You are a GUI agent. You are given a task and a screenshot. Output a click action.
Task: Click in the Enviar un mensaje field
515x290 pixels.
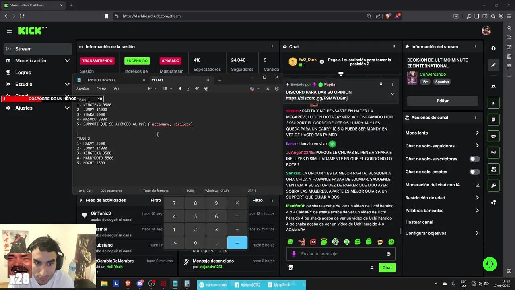(341, 254)
